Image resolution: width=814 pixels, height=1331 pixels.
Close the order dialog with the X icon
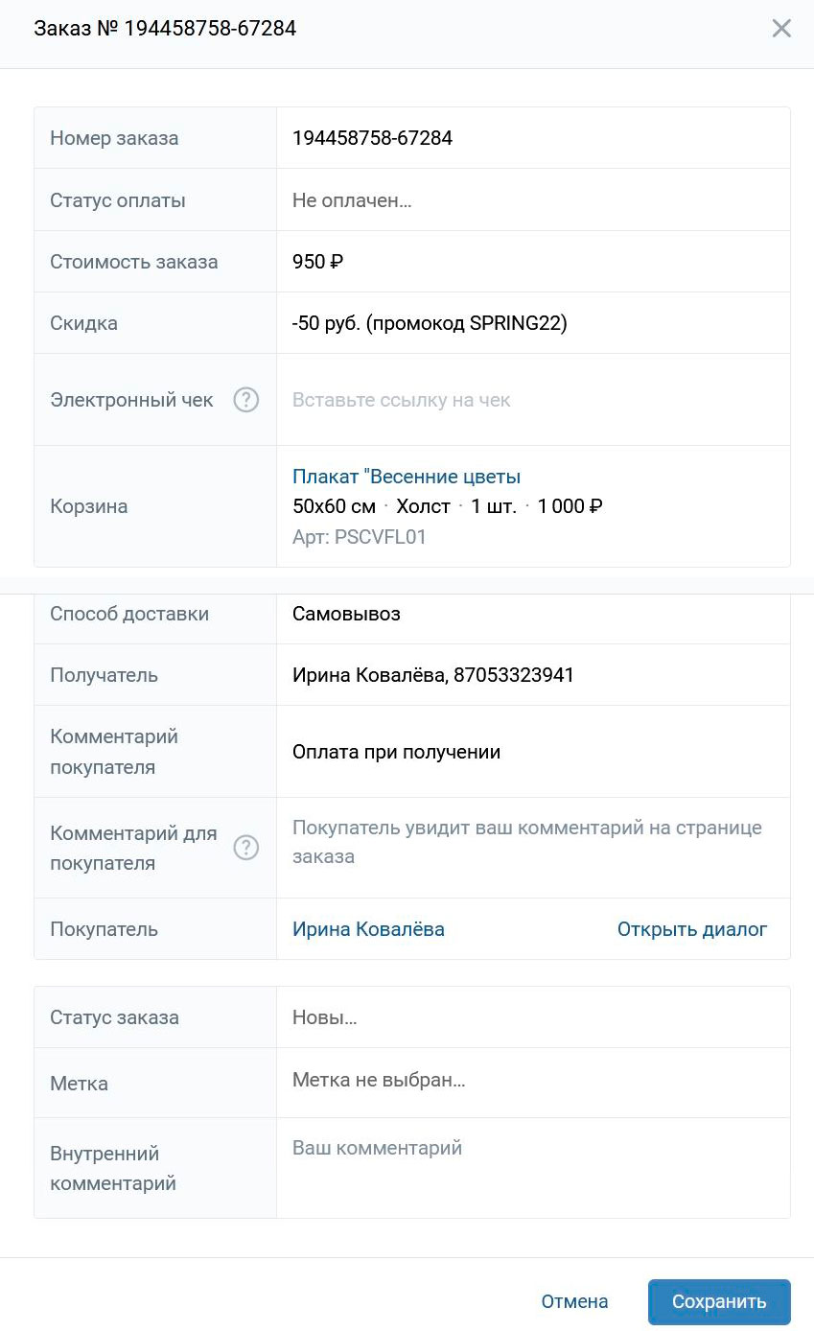click(781, 29)
